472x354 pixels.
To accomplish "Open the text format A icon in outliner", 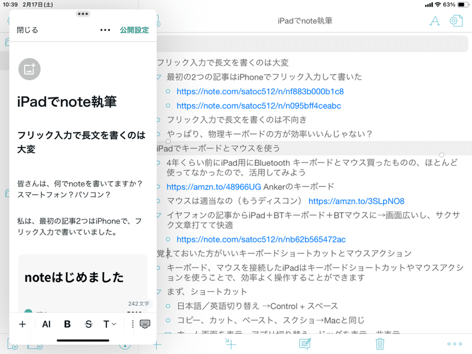I will (434, 21).
